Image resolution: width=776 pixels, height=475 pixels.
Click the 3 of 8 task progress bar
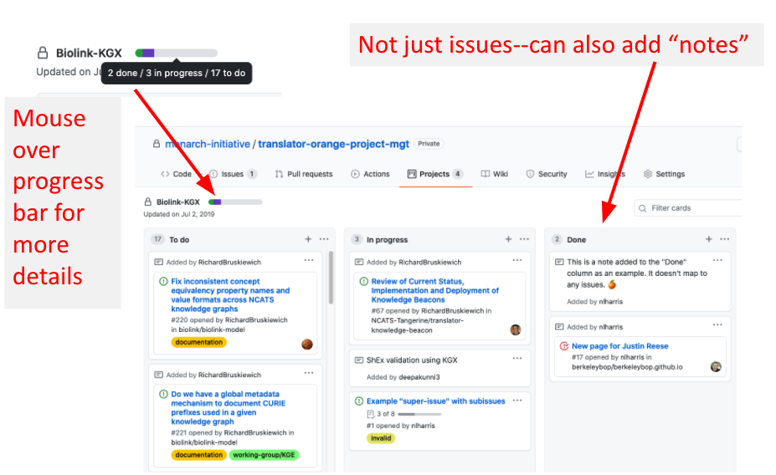pos(419,414)
